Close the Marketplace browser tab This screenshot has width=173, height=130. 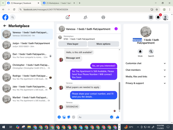74,3
